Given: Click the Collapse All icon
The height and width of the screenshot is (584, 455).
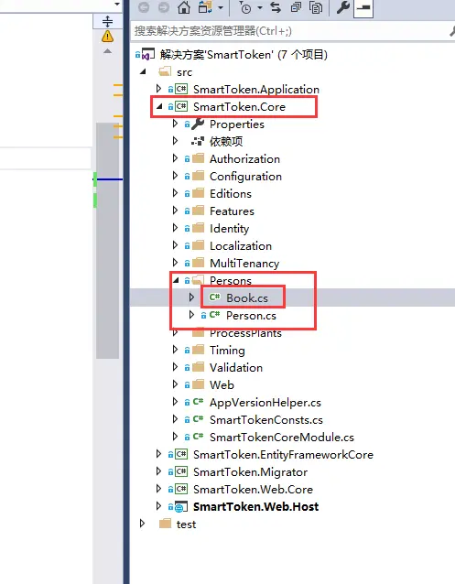Looking at the screenshot, I should pos(297,7).
